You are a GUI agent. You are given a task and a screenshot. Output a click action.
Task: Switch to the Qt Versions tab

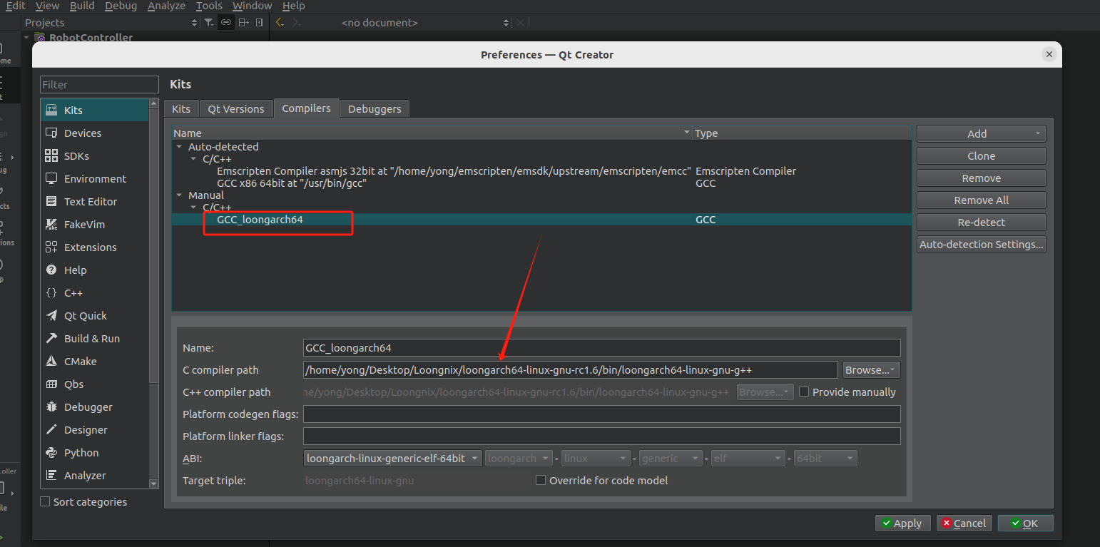coord(236,109)
